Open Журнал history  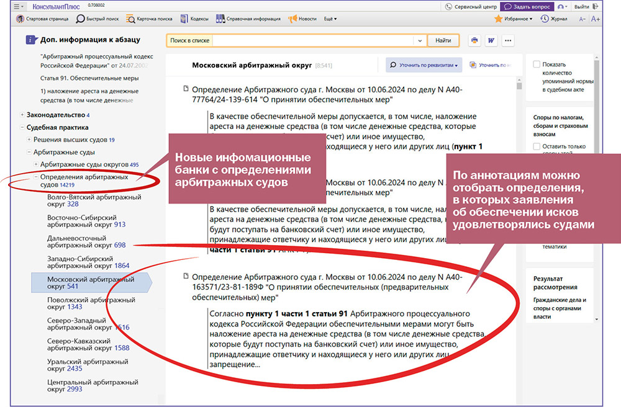(x=554, y=19)
